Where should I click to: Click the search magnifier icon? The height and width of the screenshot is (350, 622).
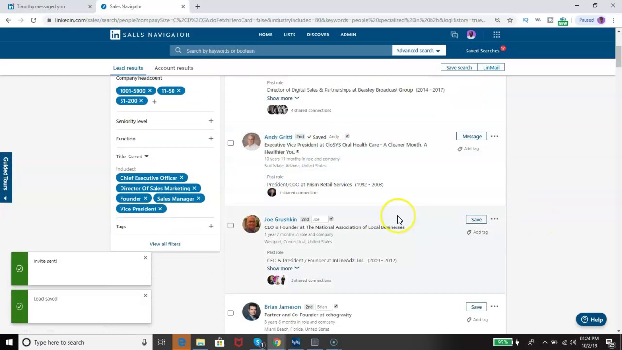click(x=178, y=51)
